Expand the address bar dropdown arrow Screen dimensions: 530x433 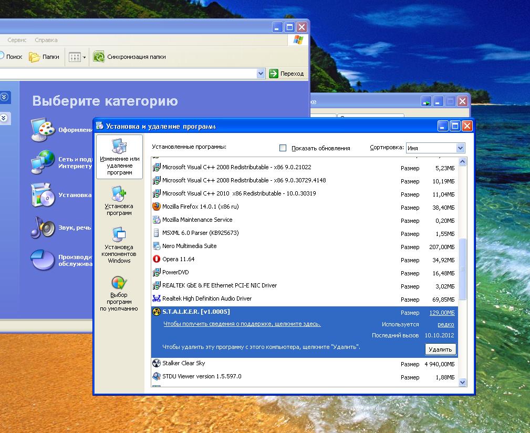261,74
